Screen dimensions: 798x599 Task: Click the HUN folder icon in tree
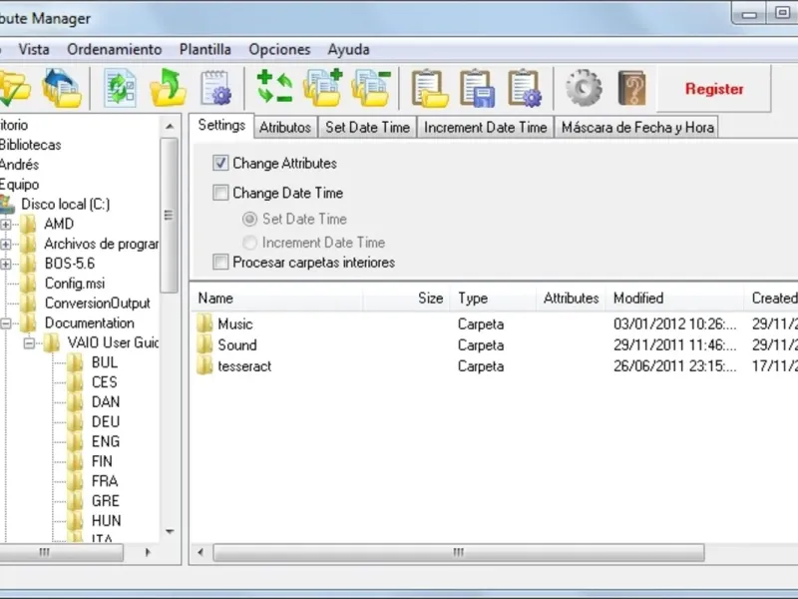click(76, 520)
